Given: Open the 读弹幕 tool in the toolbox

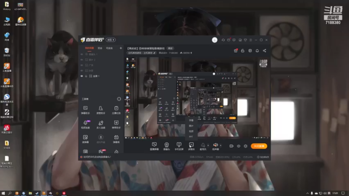Looking at the screenshot, I should pos(86,139).
